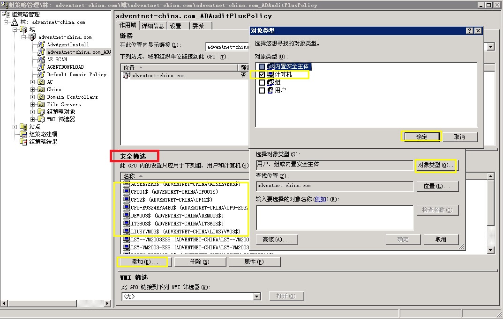Click the 删除(R) button
Screen dimensions: 503x319
(x=200, y=262)
